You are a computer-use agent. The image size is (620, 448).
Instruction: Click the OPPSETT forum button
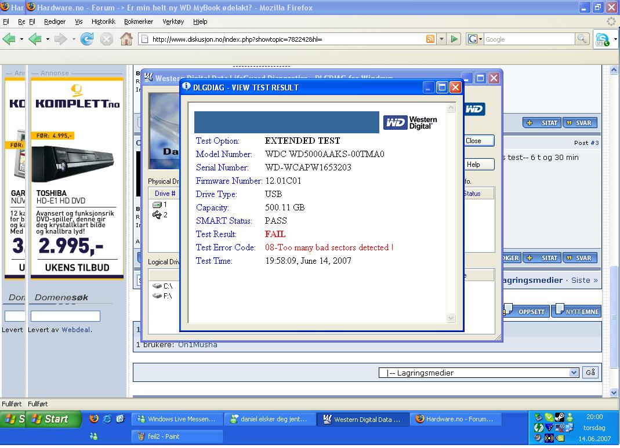click(x=527, y=311)
